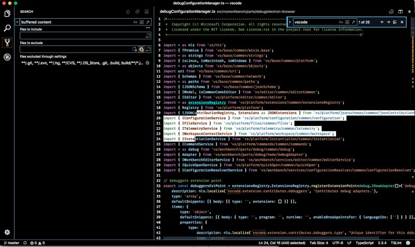Click the '1 of 25' match count

(x=364, y=22)
